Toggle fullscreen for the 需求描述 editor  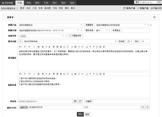(97, 47)
